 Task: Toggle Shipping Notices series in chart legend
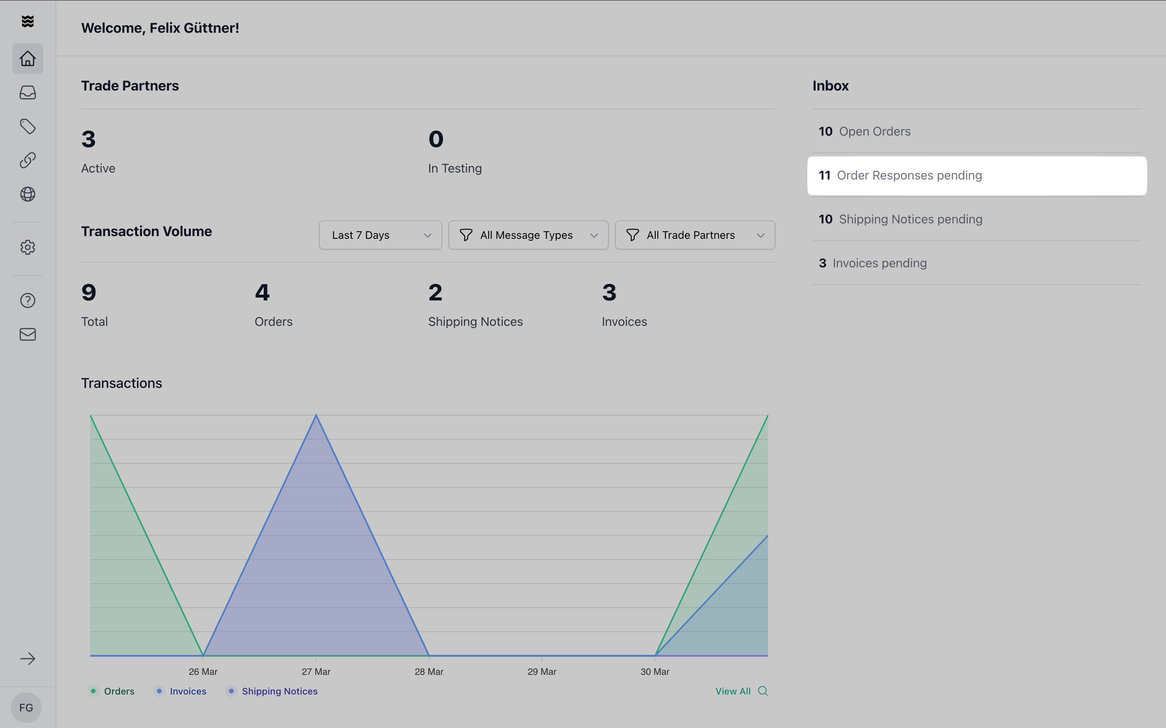272,691
